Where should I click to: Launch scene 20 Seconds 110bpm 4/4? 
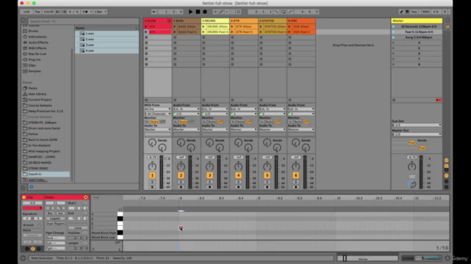pyautogui.click(x=394, y=26)
